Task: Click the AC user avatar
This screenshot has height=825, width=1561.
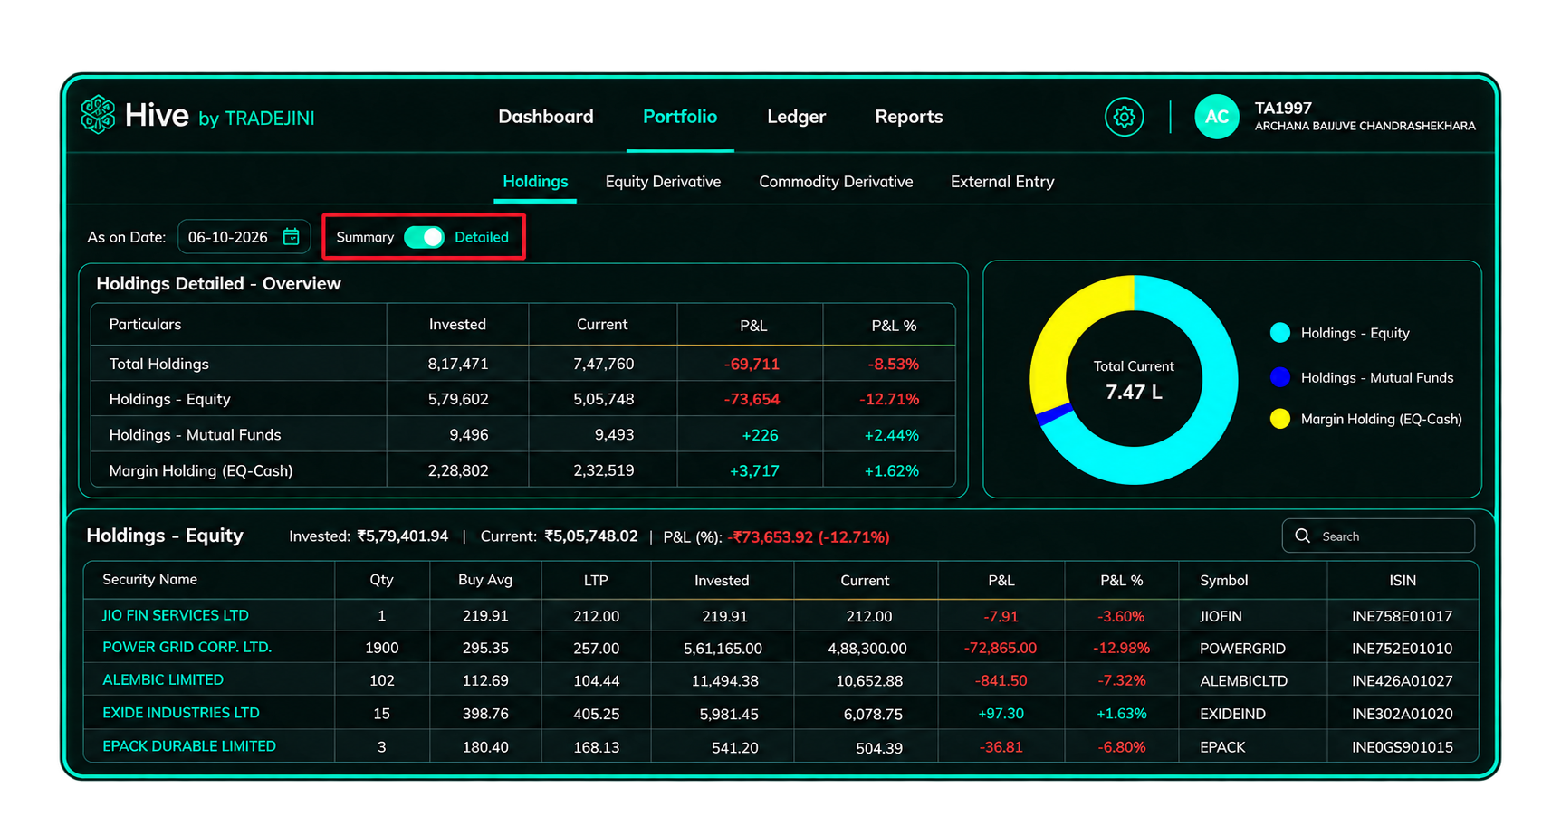Action: [x=1217, y=117]
